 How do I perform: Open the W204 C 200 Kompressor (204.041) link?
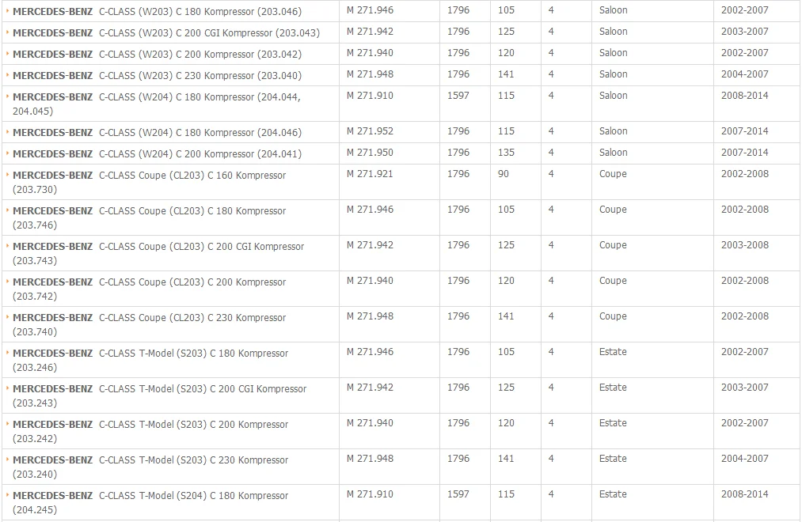tap(157, 153)
